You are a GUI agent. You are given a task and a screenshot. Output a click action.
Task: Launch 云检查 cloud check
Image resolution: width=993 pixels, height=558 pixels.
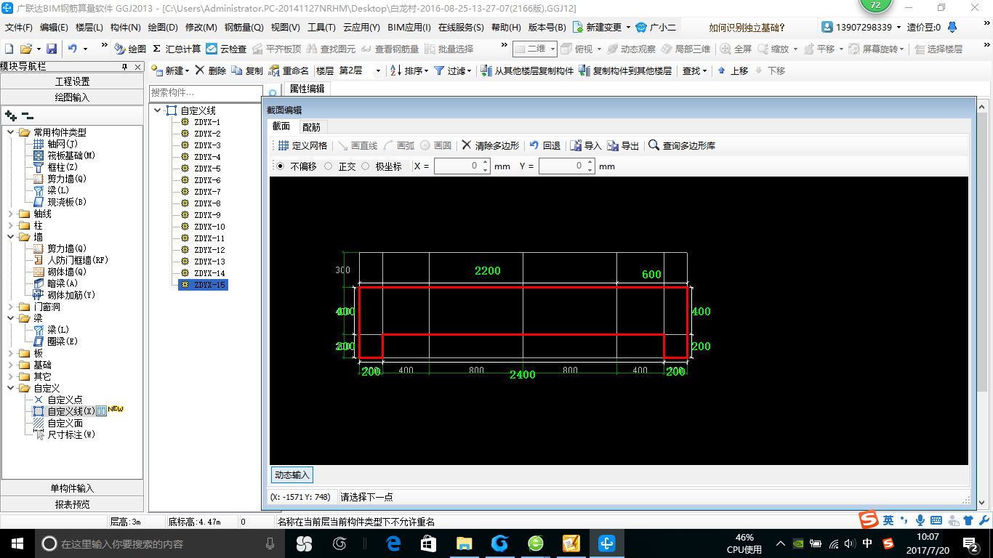pos(226,49)
